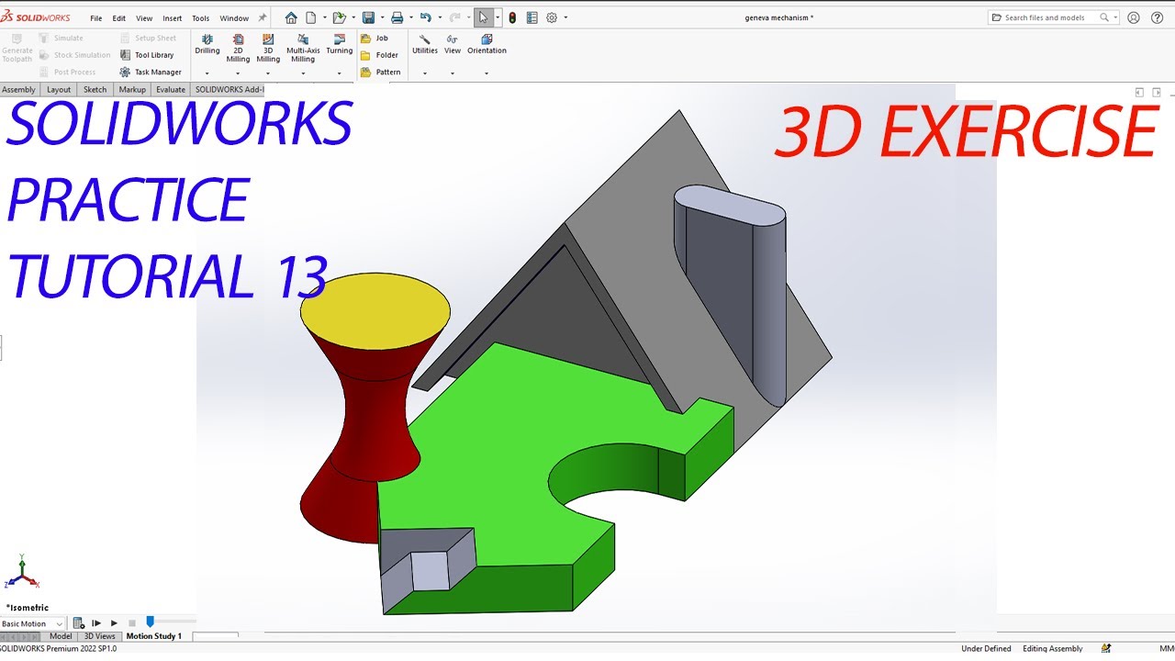Expand the Orientation dropdown arrow

tap(487, 73)
